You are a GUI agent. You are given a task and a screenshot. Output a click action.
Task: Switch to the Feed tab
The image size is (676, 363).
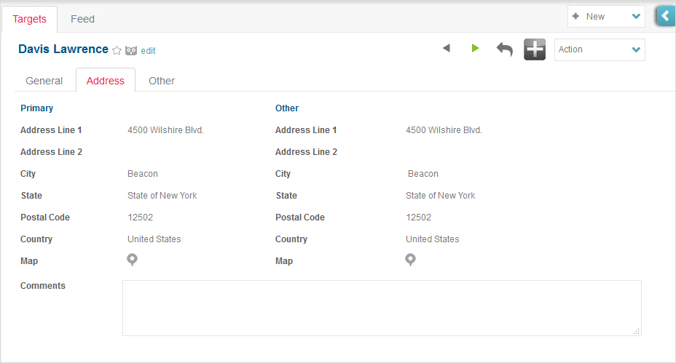click(82, 19)
